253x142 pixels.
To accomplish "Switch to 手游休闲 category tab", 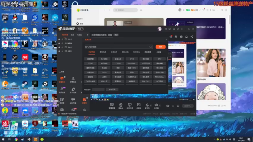I will coord(114,52).
